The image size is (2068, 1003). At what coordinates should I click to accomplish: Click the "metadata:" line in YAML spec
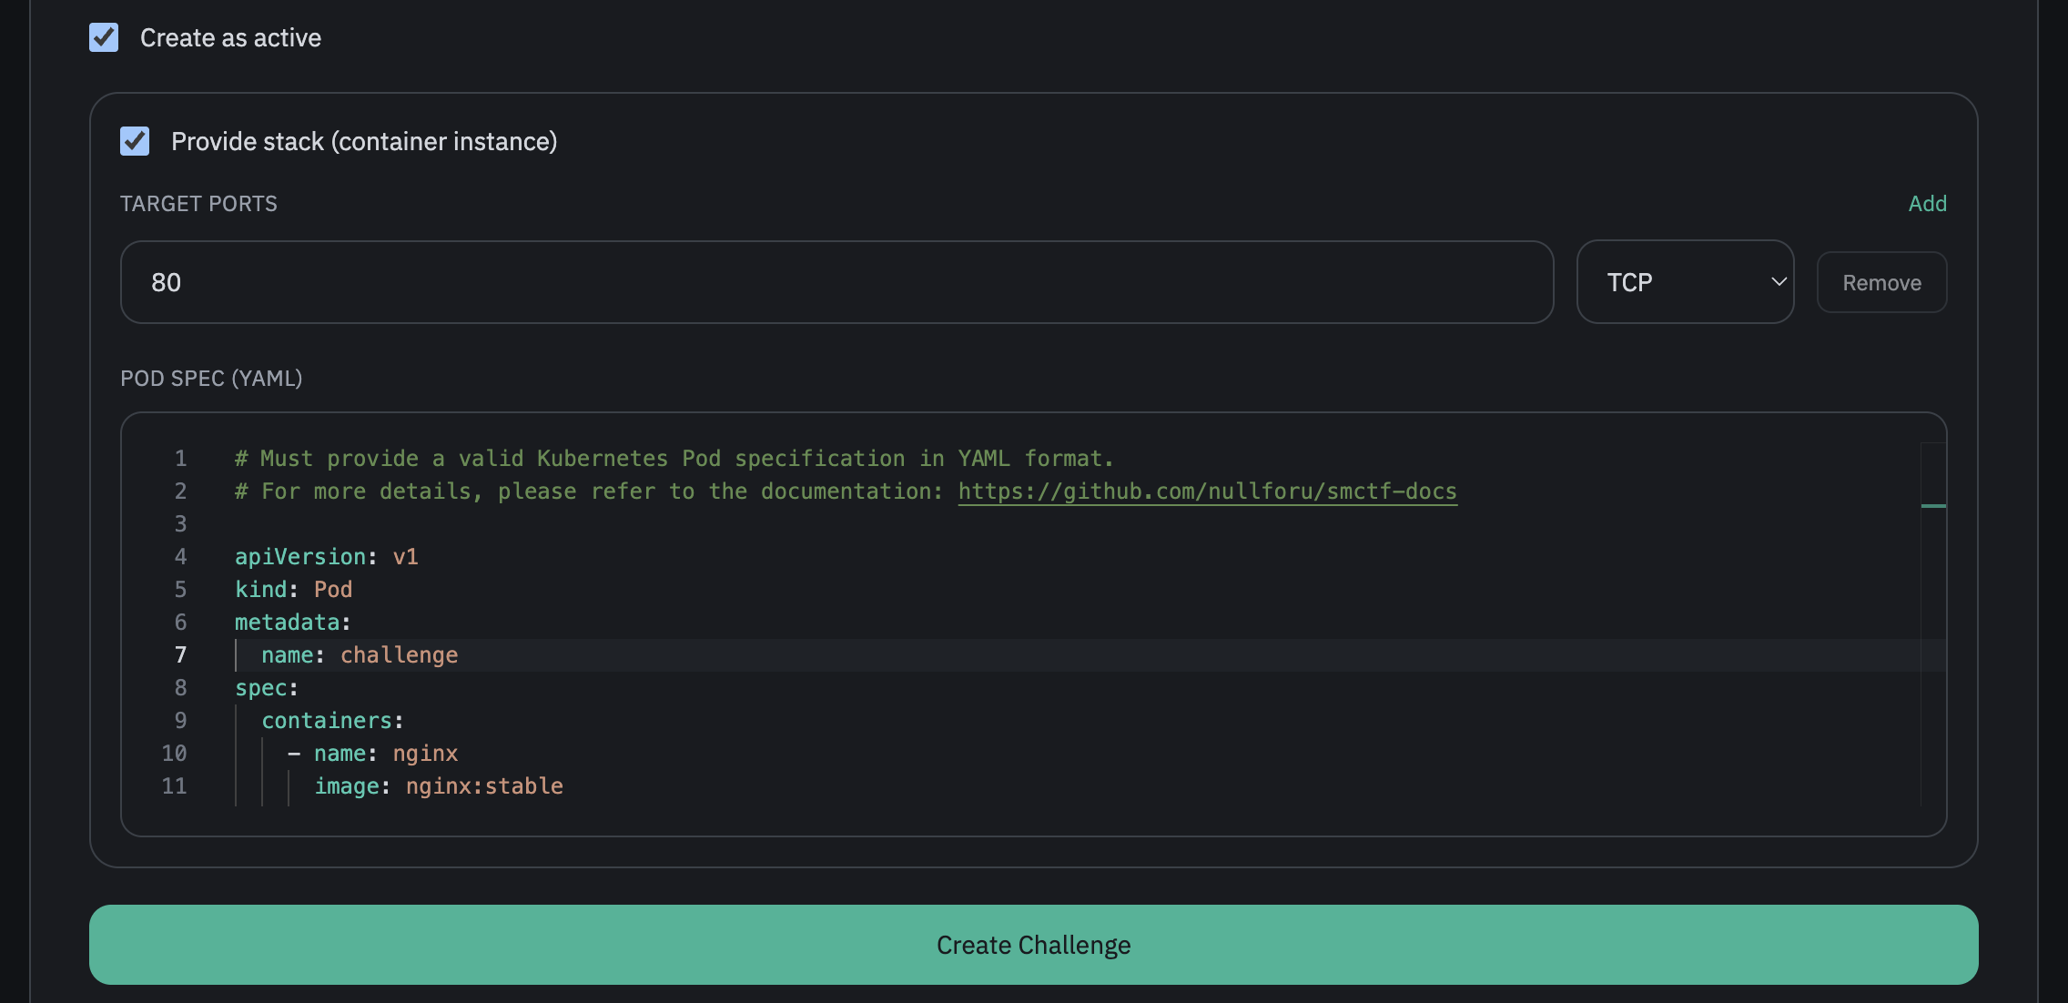(x=293, y=622)
